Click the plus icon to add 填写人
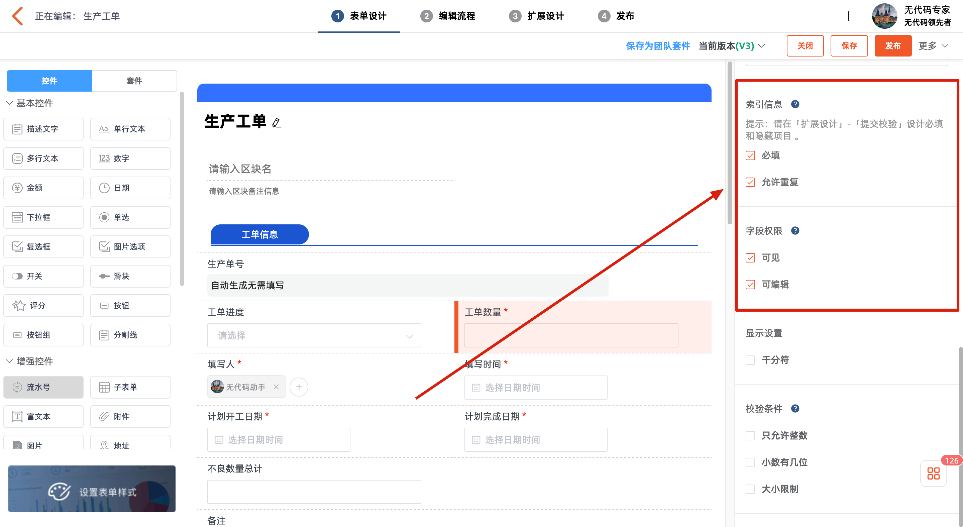Screen dimensions: 963x527 (x=299, y=387)
